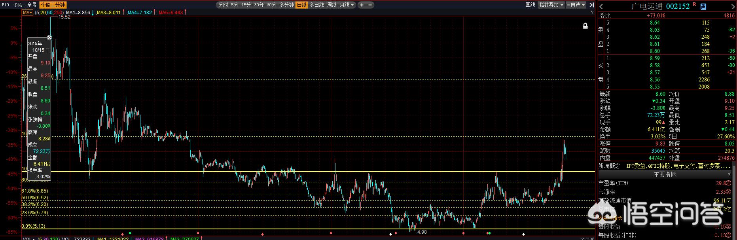
Task: Select the 周线 weekly chart tab
Action: [x=332, y=5]
